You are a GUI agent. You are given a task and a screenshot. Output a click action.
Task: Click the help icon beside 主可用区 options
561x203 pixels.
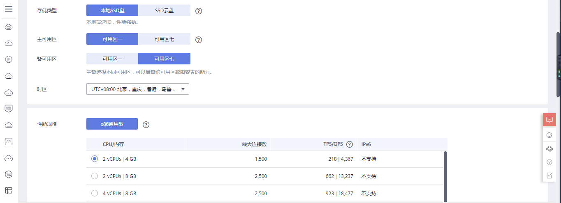(199, 40)
